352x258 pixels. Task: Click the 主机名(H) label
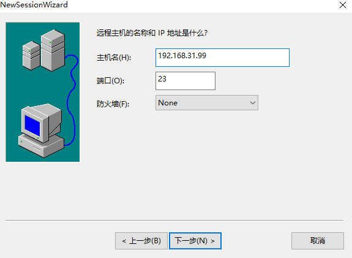(114, 58)
